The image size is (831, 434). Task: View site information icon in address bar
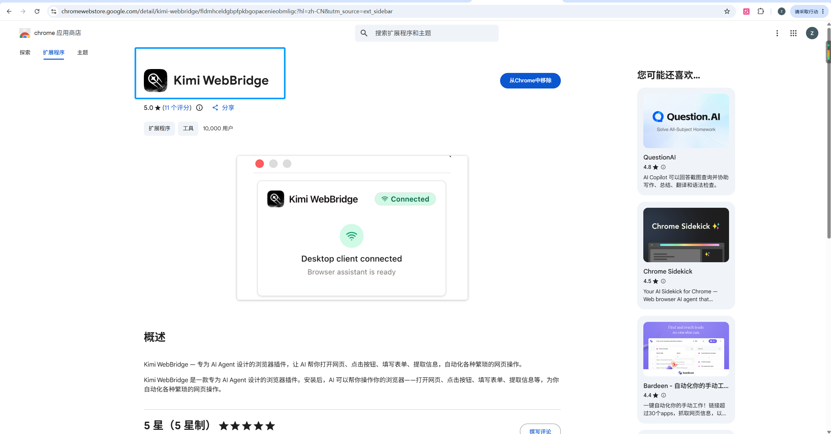54,11
